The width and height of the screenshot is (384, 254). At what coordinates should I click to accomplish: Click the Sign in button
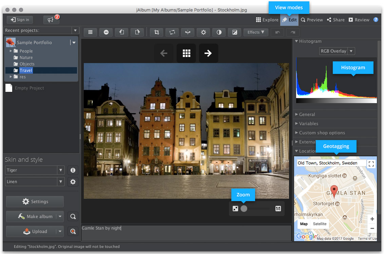tap(20, 20)
